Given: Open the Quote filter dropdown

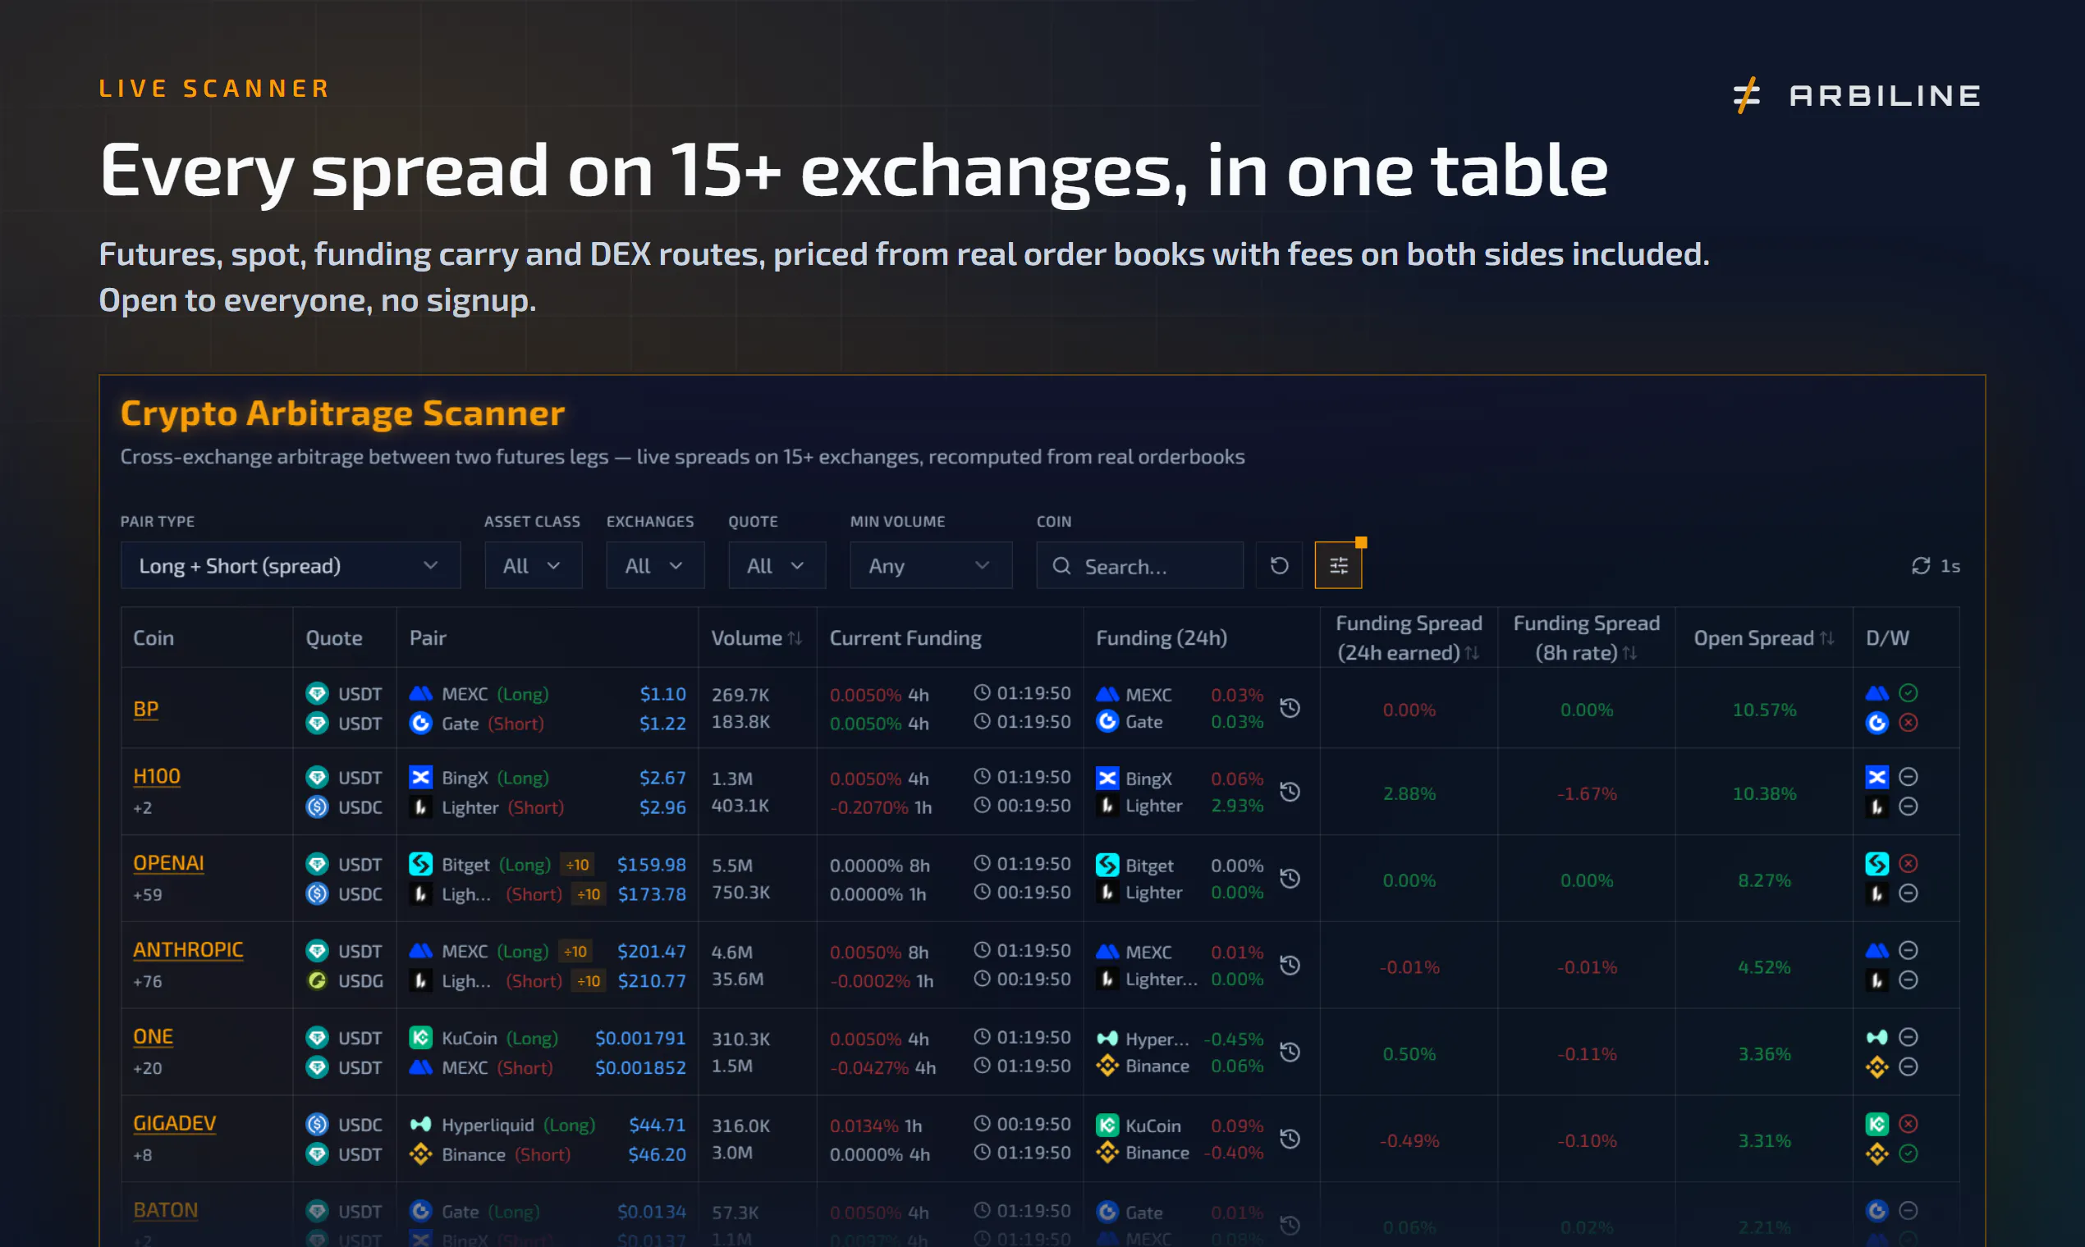Looking at the screenshot, I should click(777, 565).
